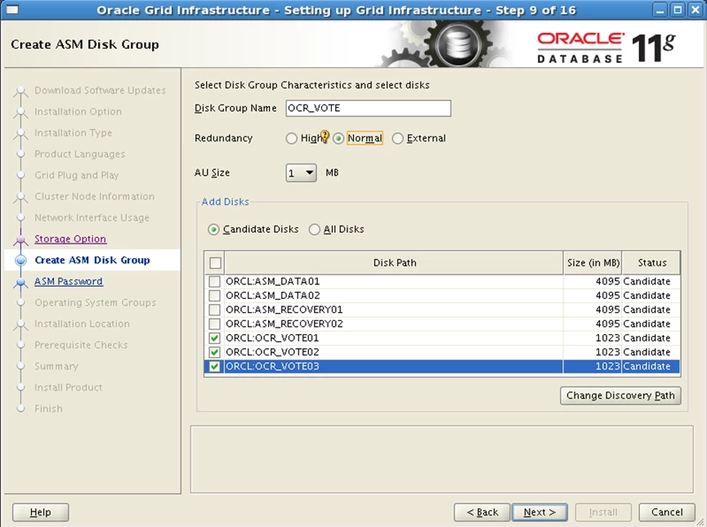
Task: Click the Change Discovery Path button
Action: [x=620, y=395]
